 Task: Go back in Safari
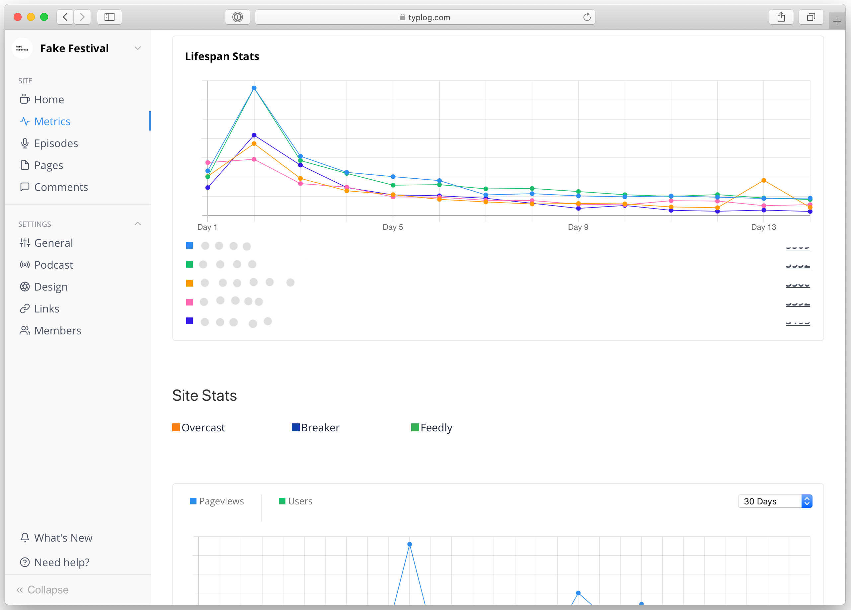point(65,17)
